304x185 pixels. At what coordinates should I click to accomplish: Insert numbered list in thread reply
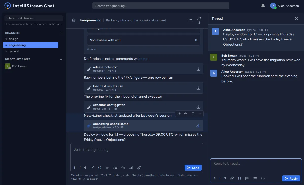[x=247, y=178]
